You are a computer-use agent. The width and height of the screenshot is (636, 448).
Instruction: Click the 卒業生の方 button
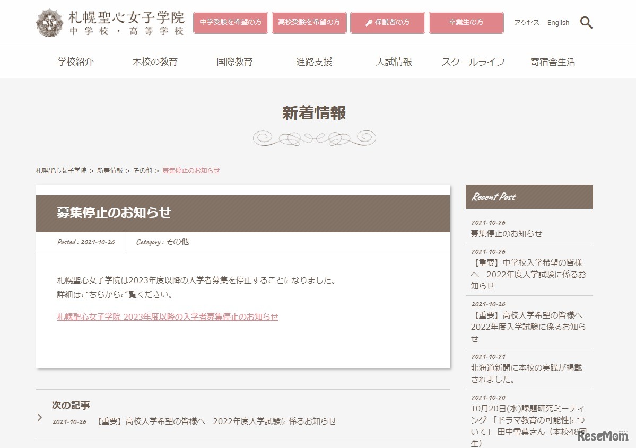click(x=466, y=23)
